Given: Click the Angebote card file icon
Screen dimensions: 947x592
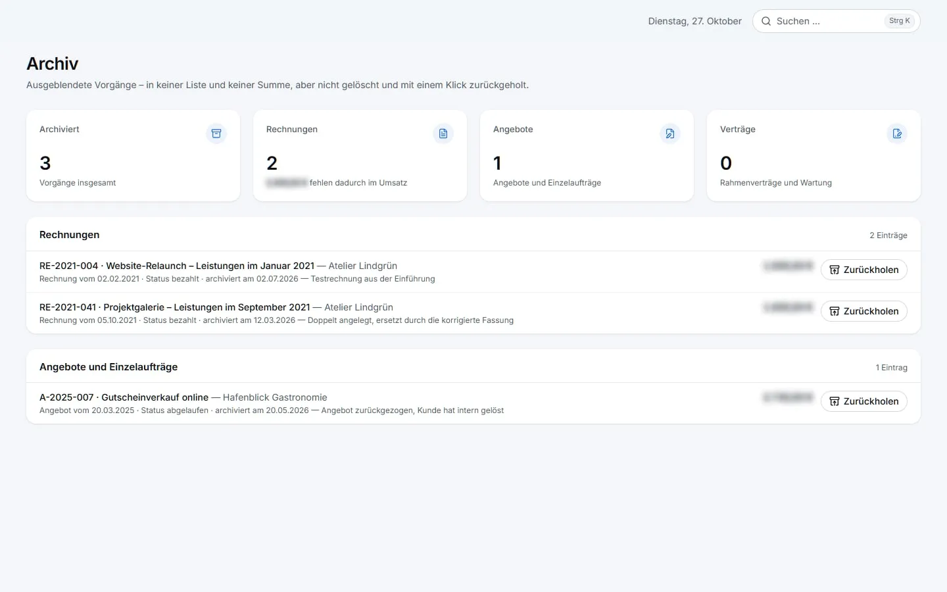Looking at the screenshot, I should tap(670, 134).
